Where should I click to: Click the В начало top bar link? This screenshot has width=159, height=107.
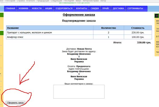pyautogui.click(x=31, y=1)
